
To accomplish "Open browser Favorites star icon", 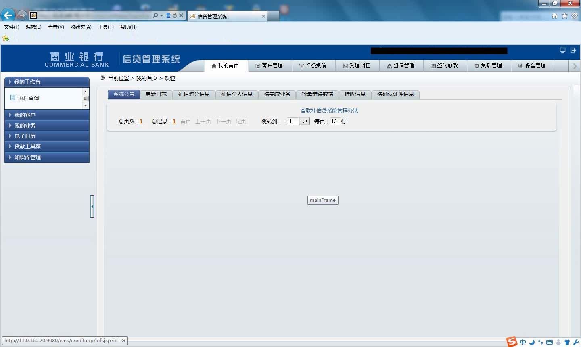I will 564,15.
